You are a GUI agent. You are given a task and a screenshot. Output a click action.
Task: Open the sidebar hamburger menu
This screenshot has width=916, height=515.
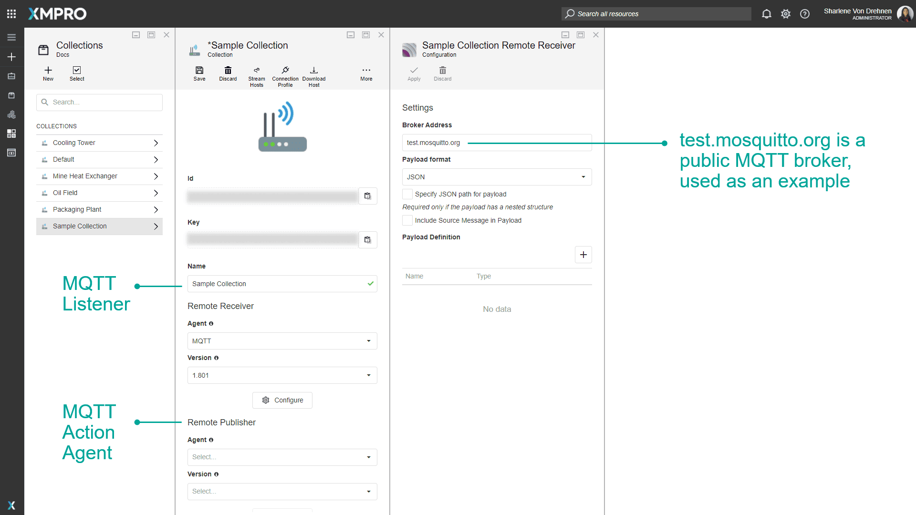pyautogui.click(x=11, y=37)
